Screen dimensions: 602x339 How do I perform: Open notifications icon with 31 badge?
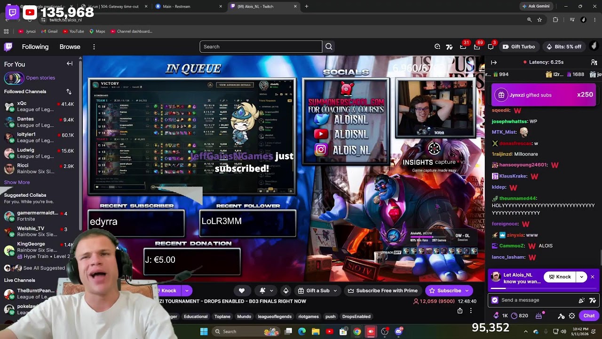(x=463, y=47)
